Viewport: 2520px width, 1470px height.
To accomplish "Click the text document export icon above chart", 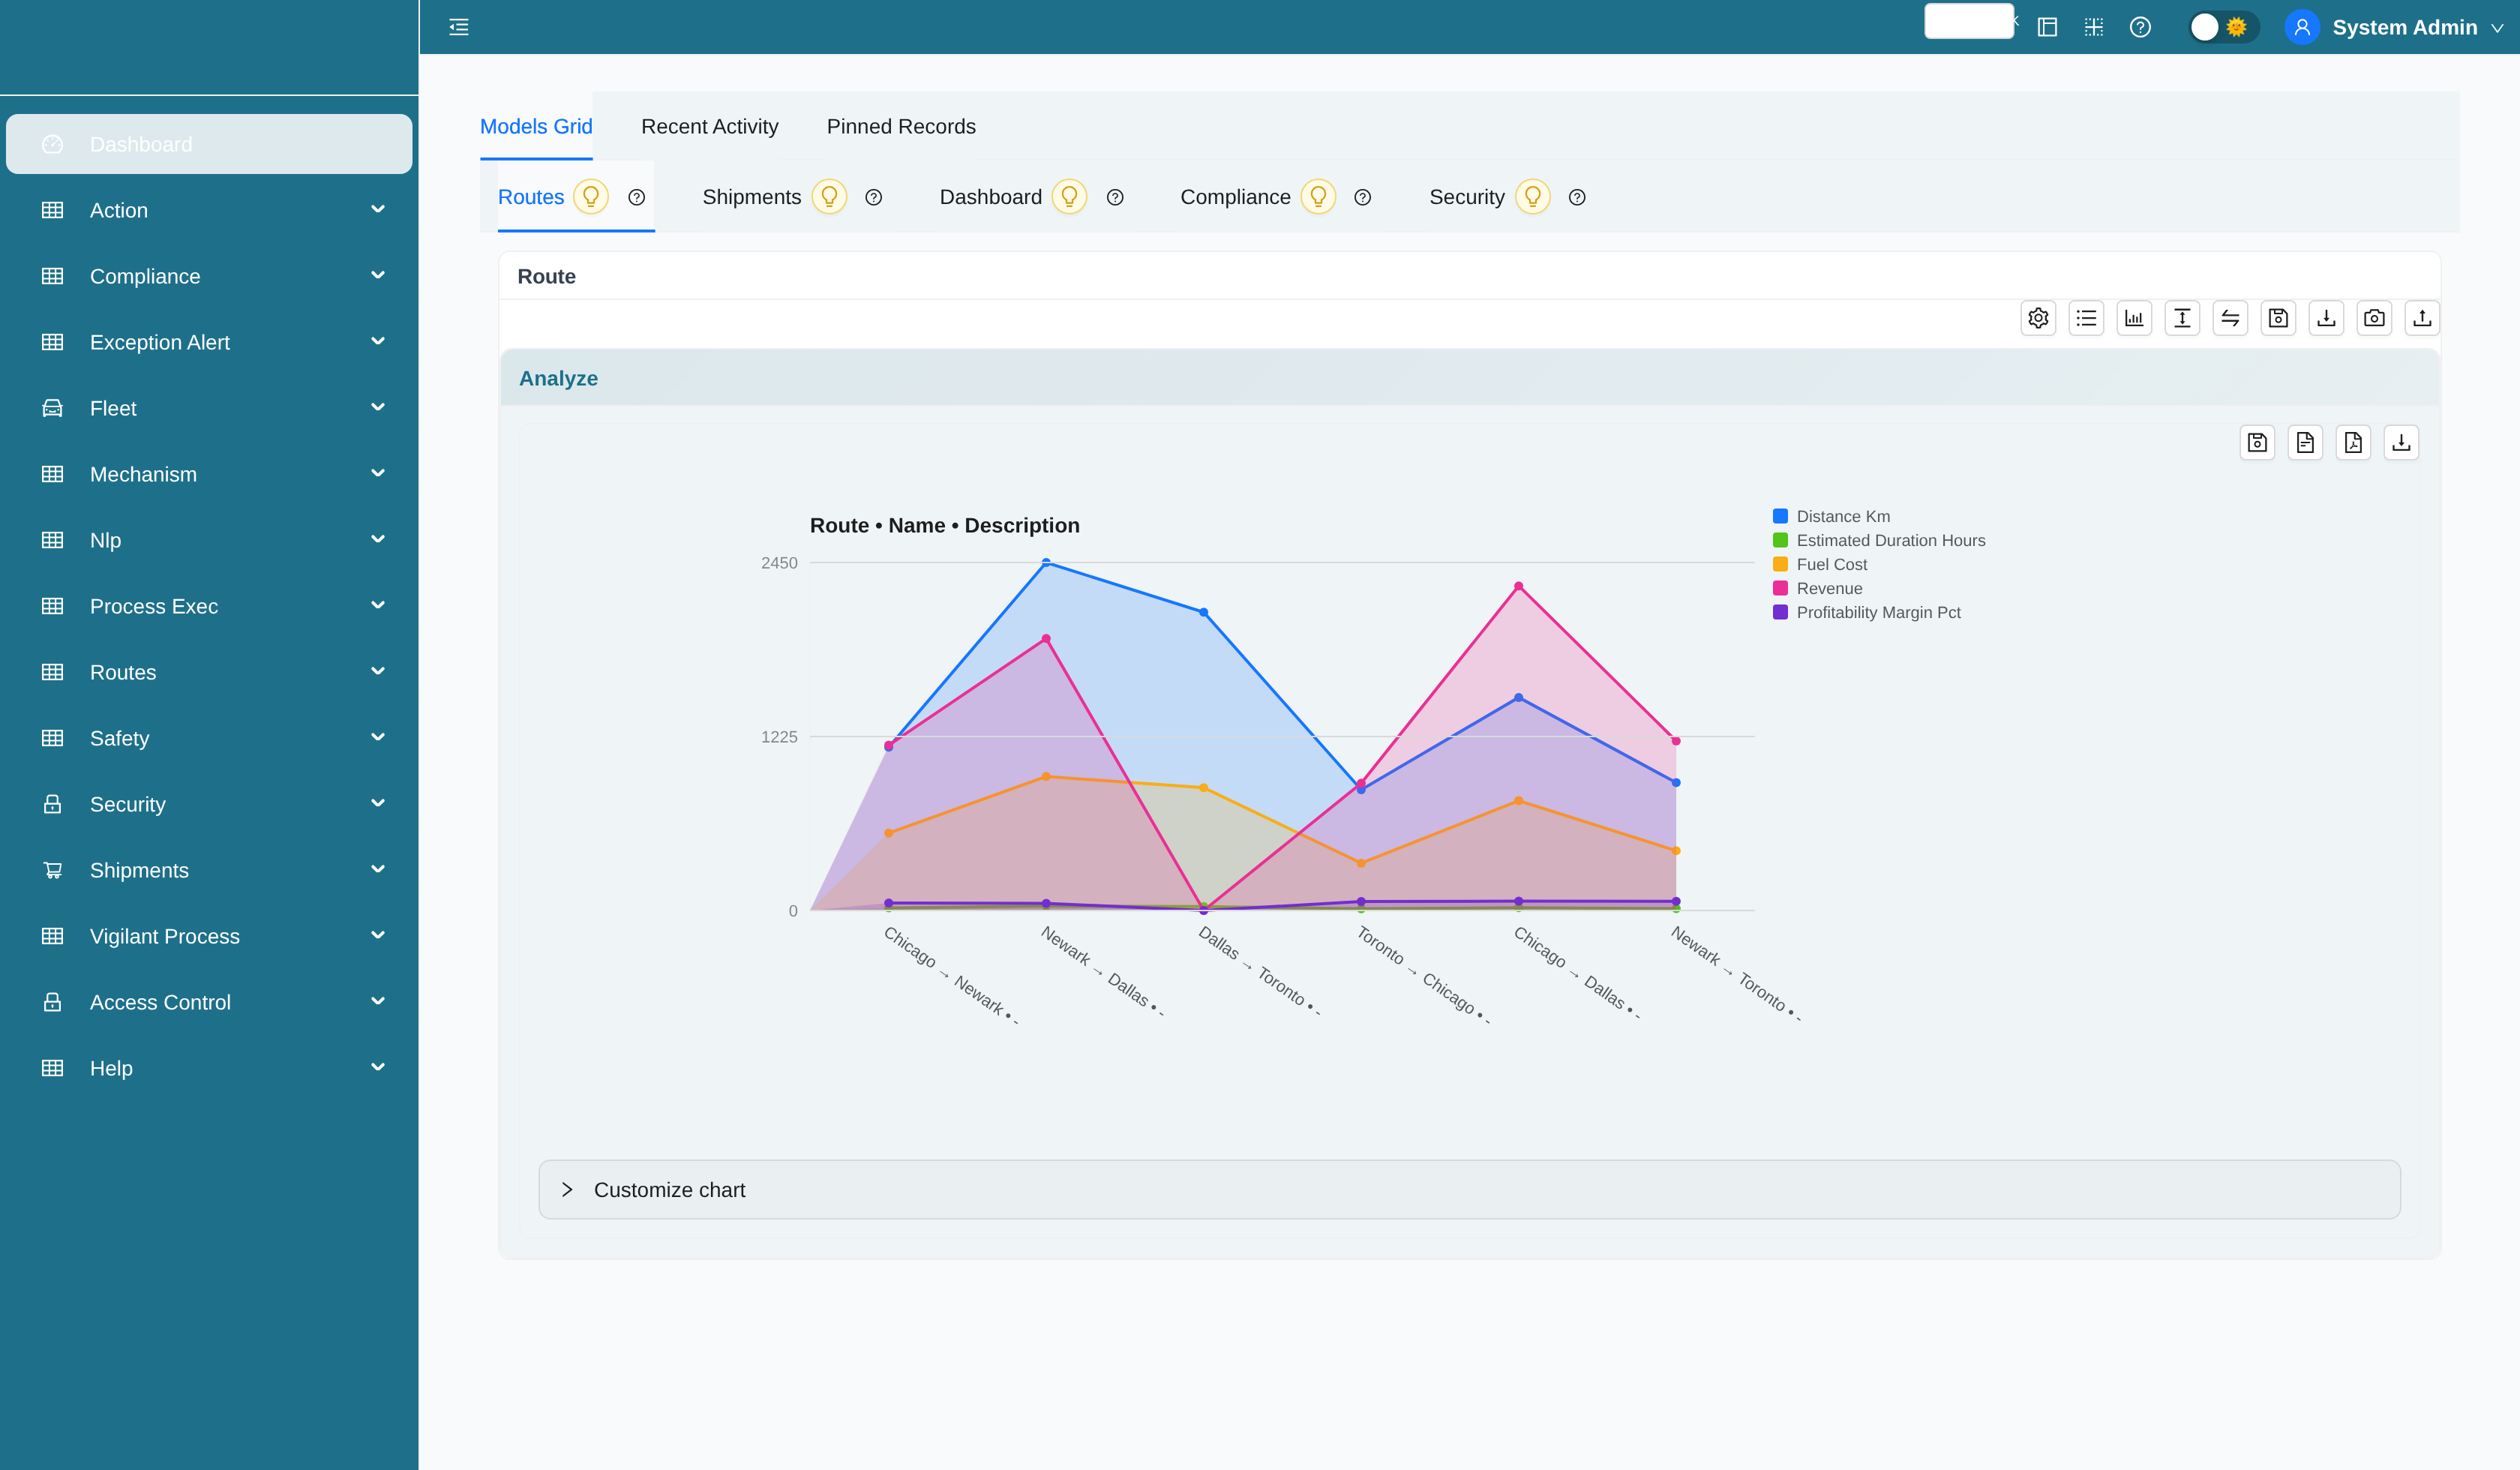I will point(2305,442).
